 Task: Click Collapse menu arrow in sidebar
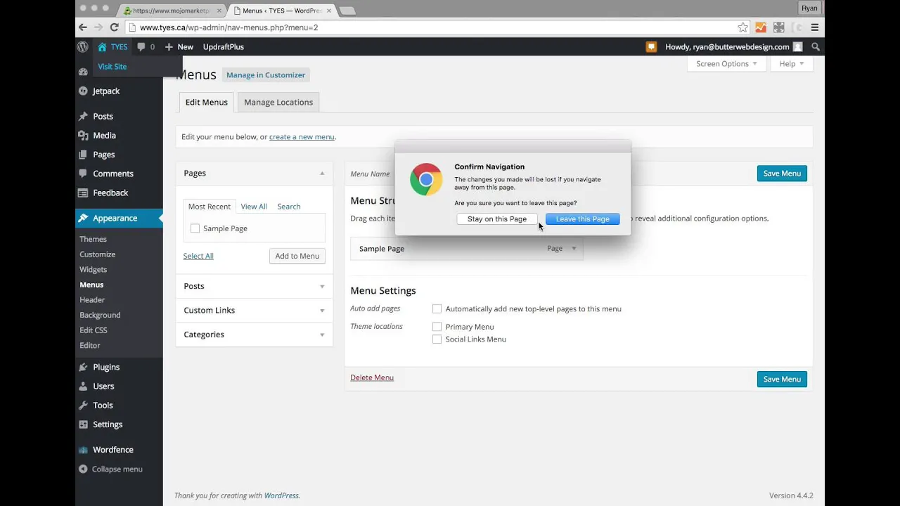[x=83, y=469]
